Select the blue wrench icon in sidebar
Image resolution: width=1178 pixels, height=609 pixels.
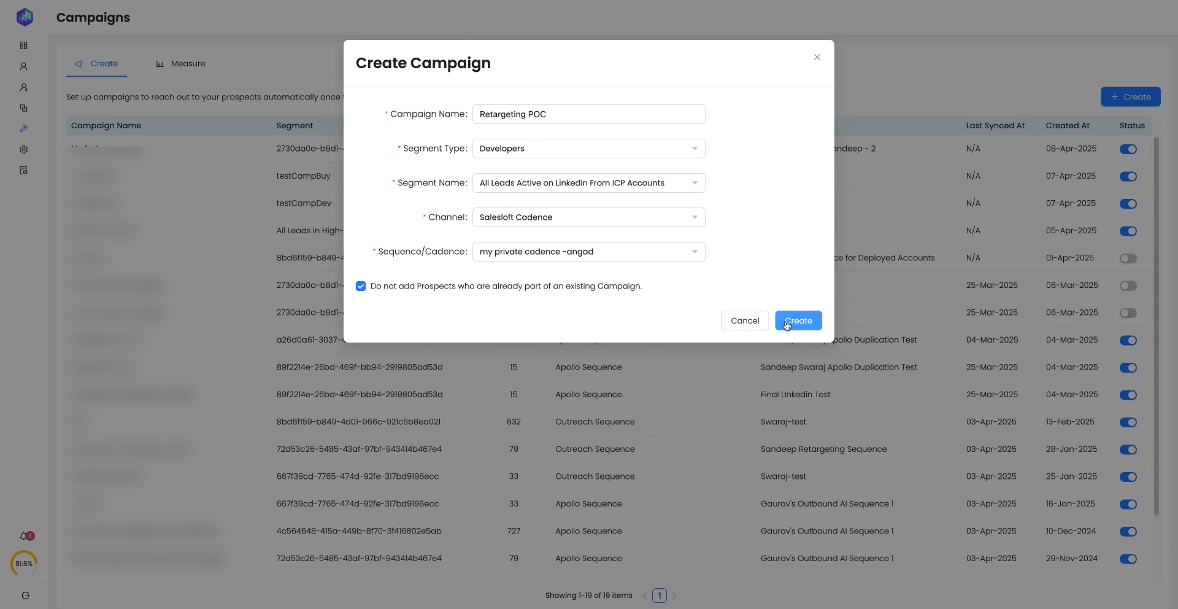(23, 129)
